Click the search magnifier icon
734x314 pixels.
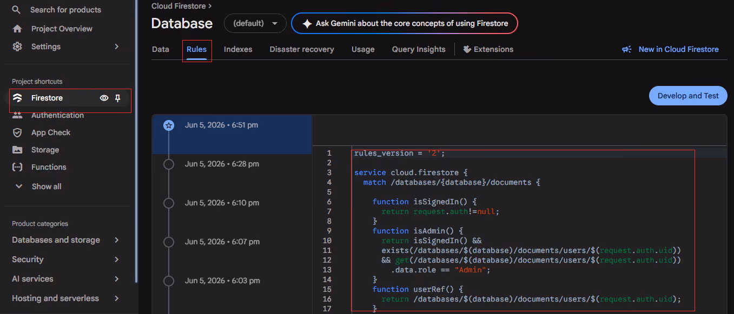[17, 10]
